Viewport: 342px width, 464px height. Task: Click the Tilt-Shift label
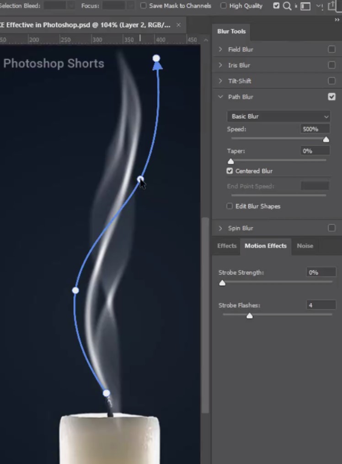[x=240, y=81]
